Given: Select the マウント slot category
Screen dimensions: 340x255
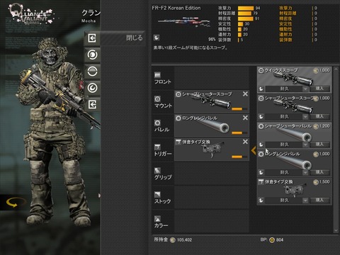Looking at the screenshot, I should [x=163, y=102].
